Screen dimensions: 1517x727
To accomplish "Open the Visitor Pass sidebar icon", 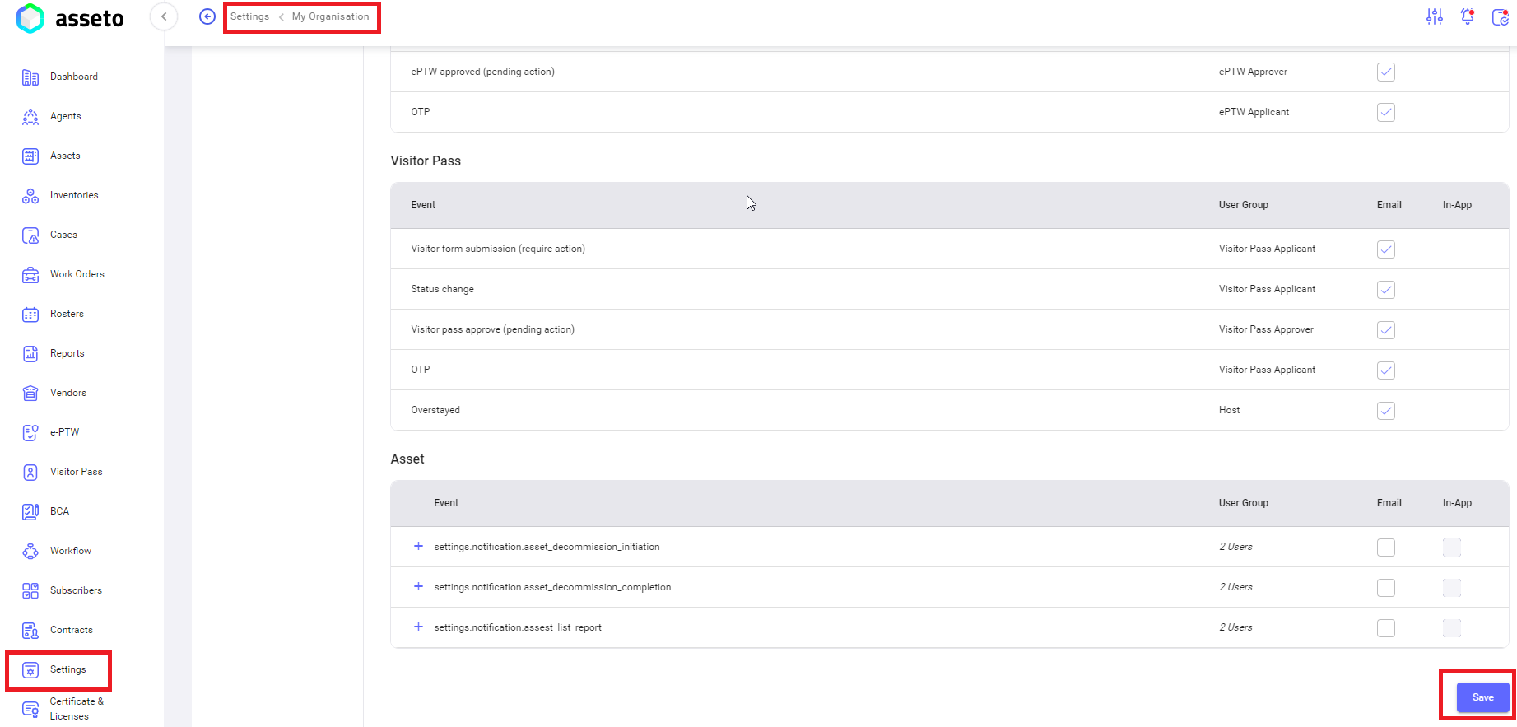I will pyautogui.click(x=30, y=473).
